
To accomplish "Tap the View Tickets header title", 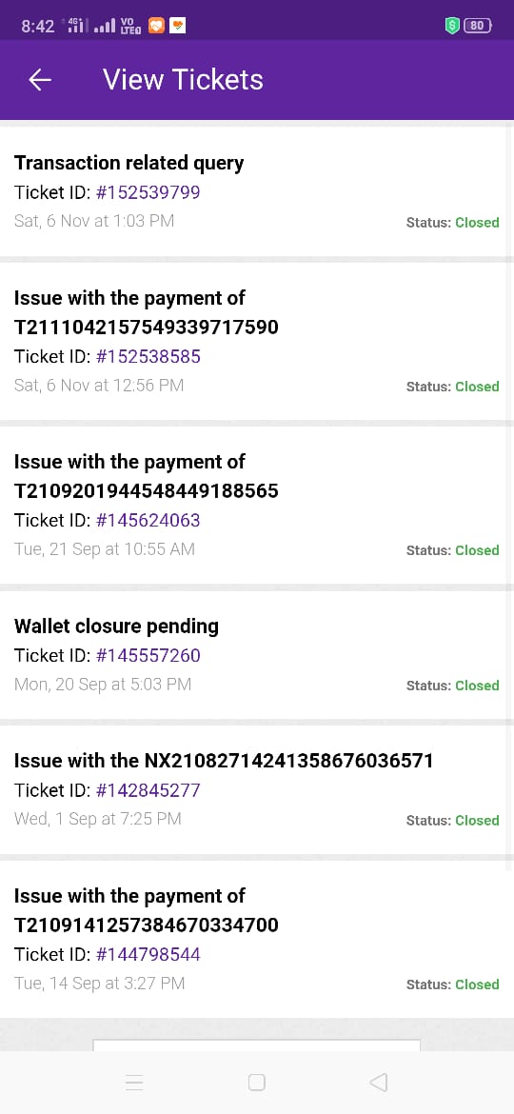I will 183,80.
